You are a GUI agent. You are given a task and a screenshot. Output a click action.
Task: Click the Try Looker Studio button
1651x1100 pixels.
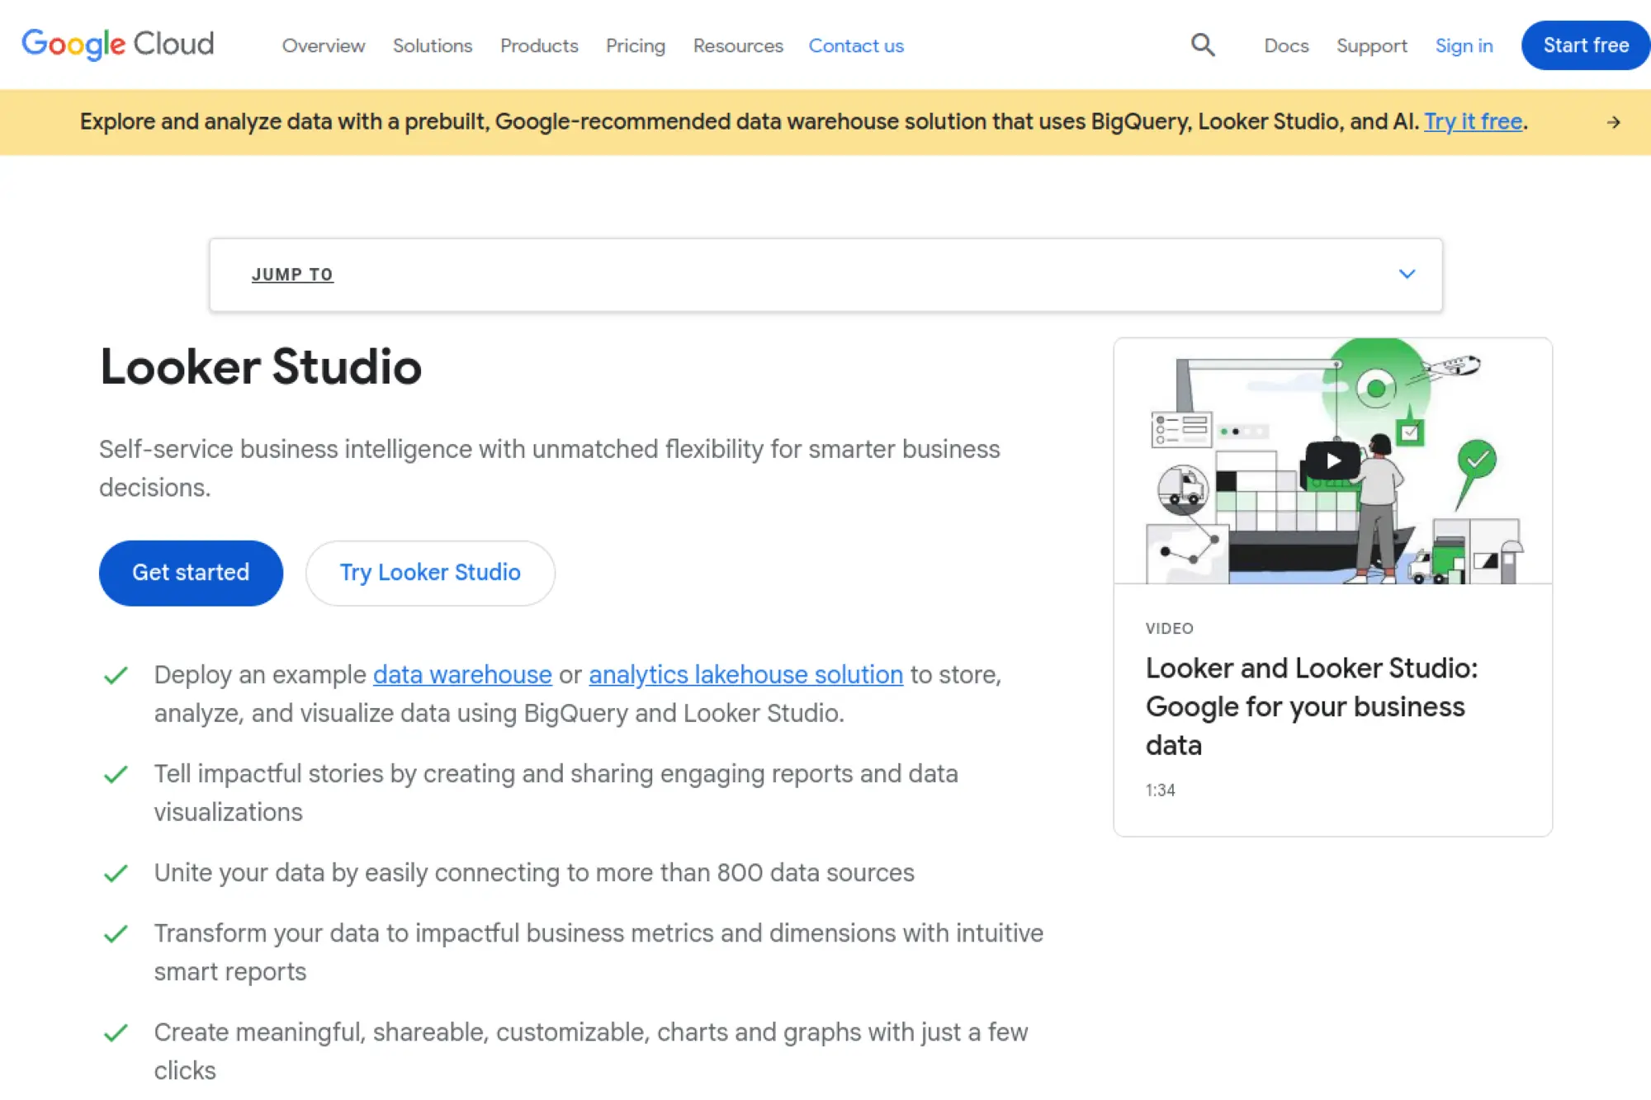coord(429,573)
